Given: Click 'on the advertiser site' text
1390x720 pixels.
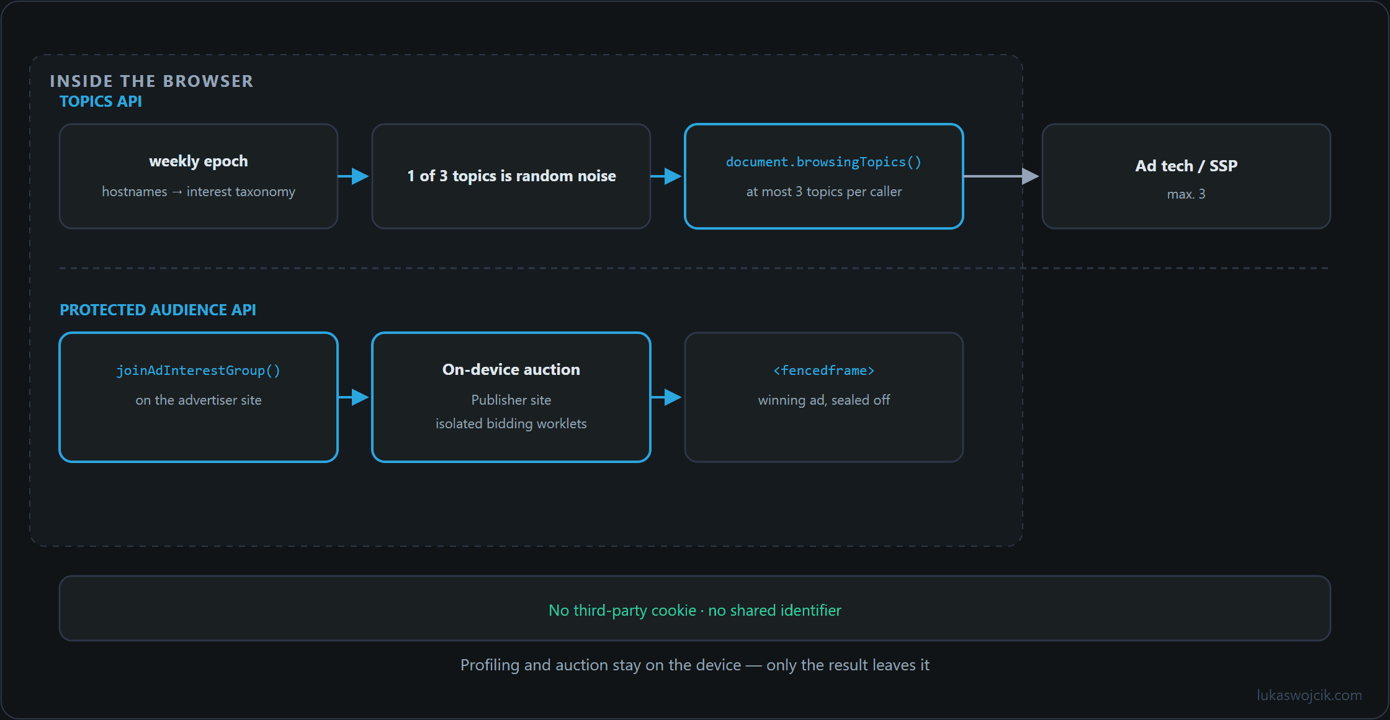Looking at the screenshot, I should pyautogui.click(x=199, y=400).
